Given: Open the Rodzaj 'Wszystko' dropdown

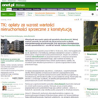Looking at the screenshot, I should point(91,59).
